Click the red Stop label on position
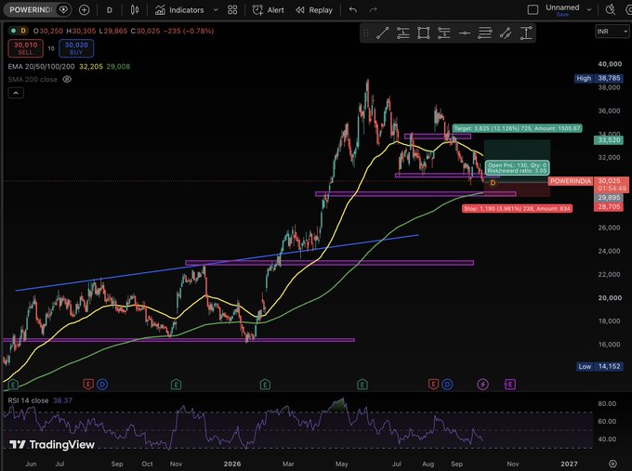Viewport: 632px width, 471px height. [x=517, y=208]
